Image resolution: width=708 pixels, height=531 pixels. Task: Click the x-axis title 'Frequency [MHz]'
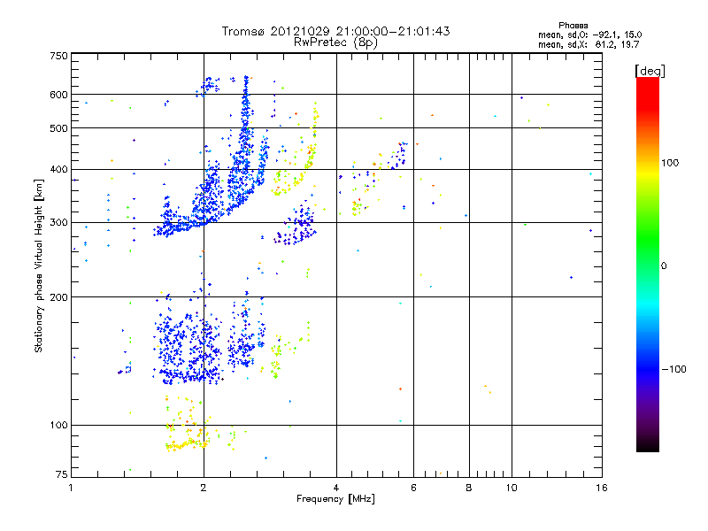[335, 499]
